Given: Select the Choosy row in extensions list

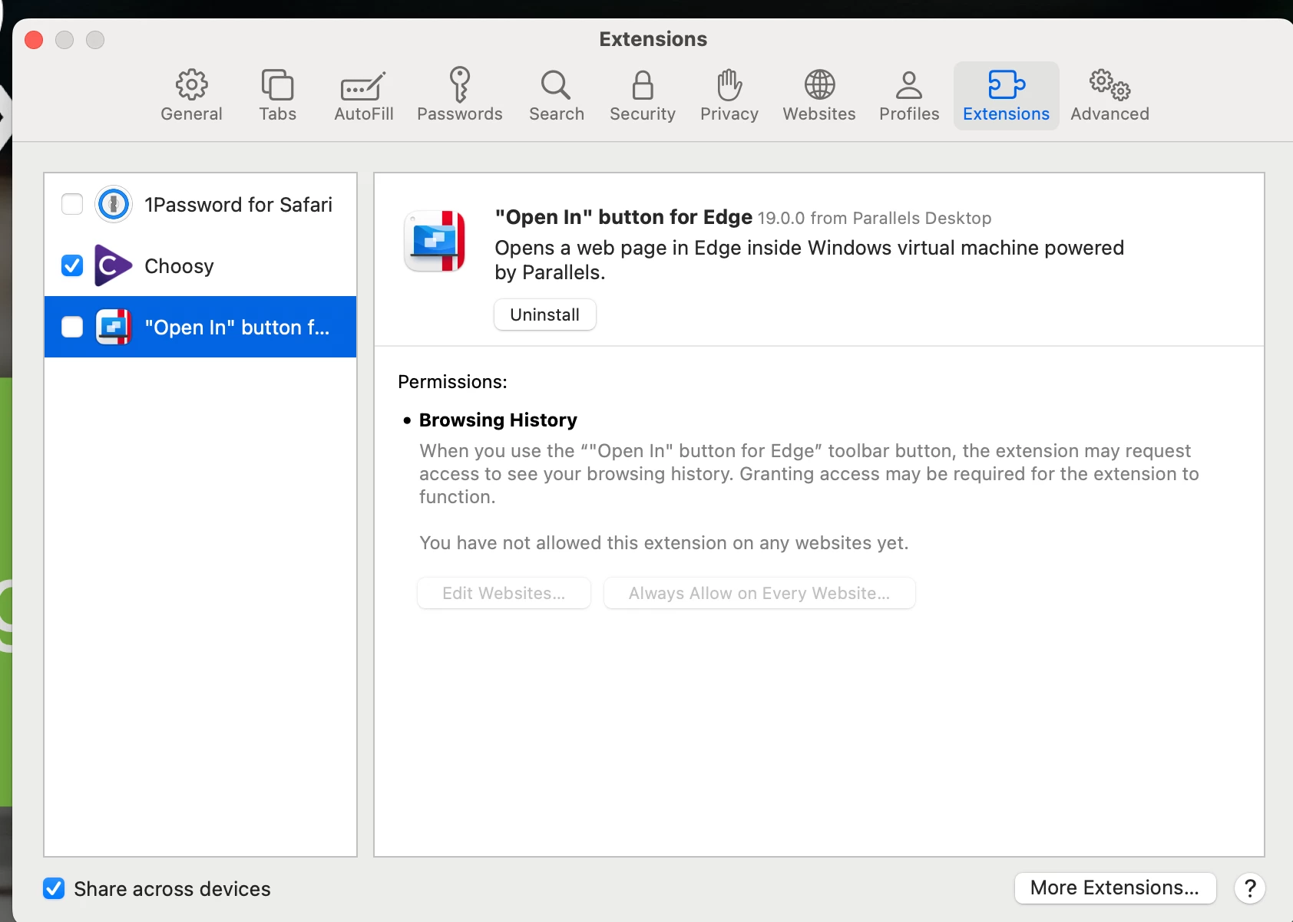Looking at the screenshot, I should pos(200,265).
